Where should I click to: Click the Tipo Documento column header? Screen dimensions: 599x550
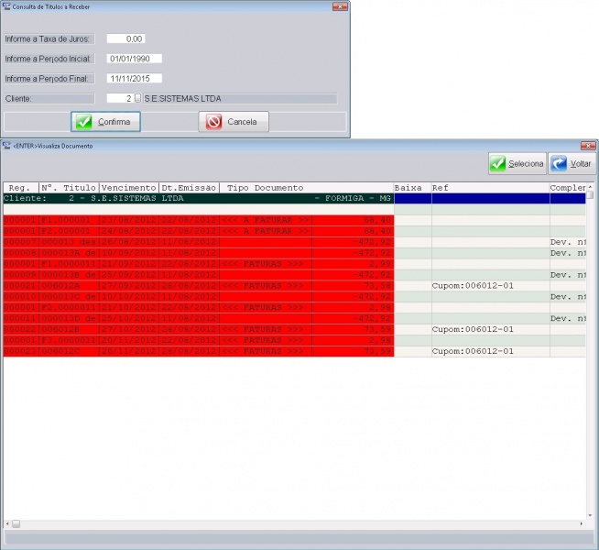pyautogui.click(x=266, y=188)
